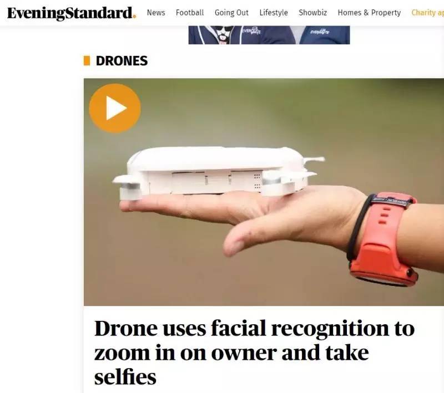Screen dimensions: 444x393
Task: Go to the Football section
Action: point(190,13)
